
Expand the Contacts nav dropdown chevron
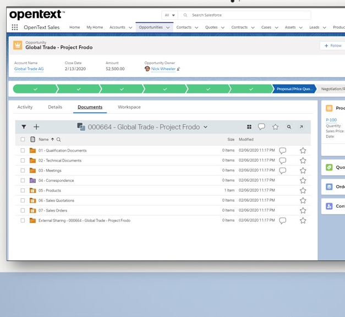196,27
